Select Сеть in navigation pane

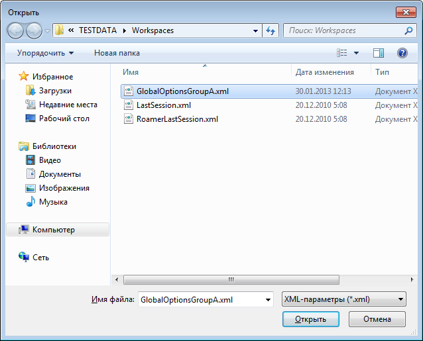click(40, 258)
